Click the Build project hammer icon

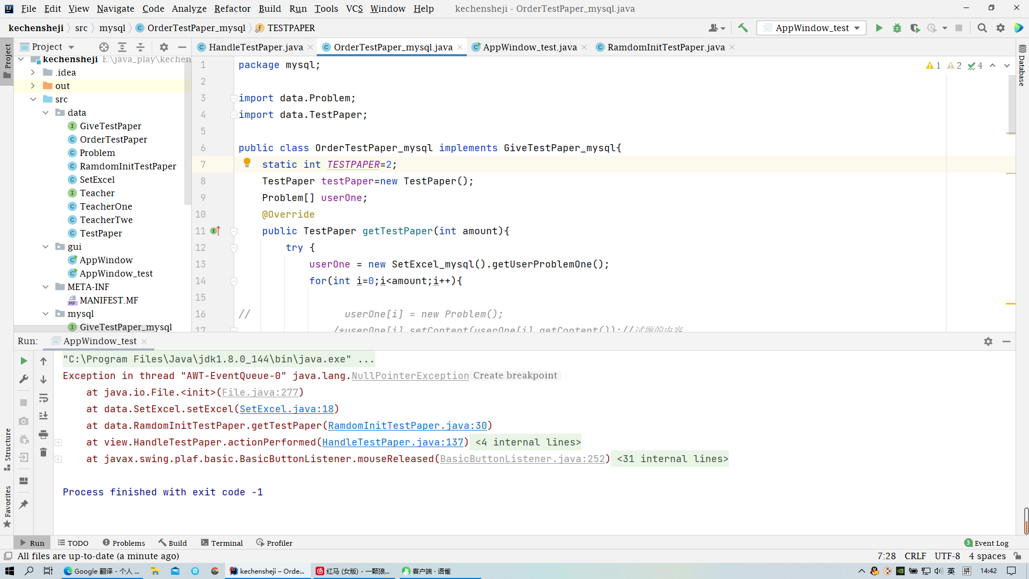tap(743, 28)
